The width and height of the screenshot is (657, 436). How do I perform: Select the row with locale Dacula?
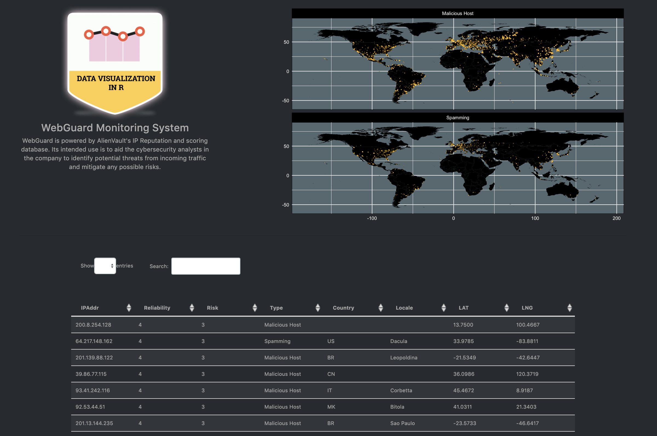(x=399, y=341)
